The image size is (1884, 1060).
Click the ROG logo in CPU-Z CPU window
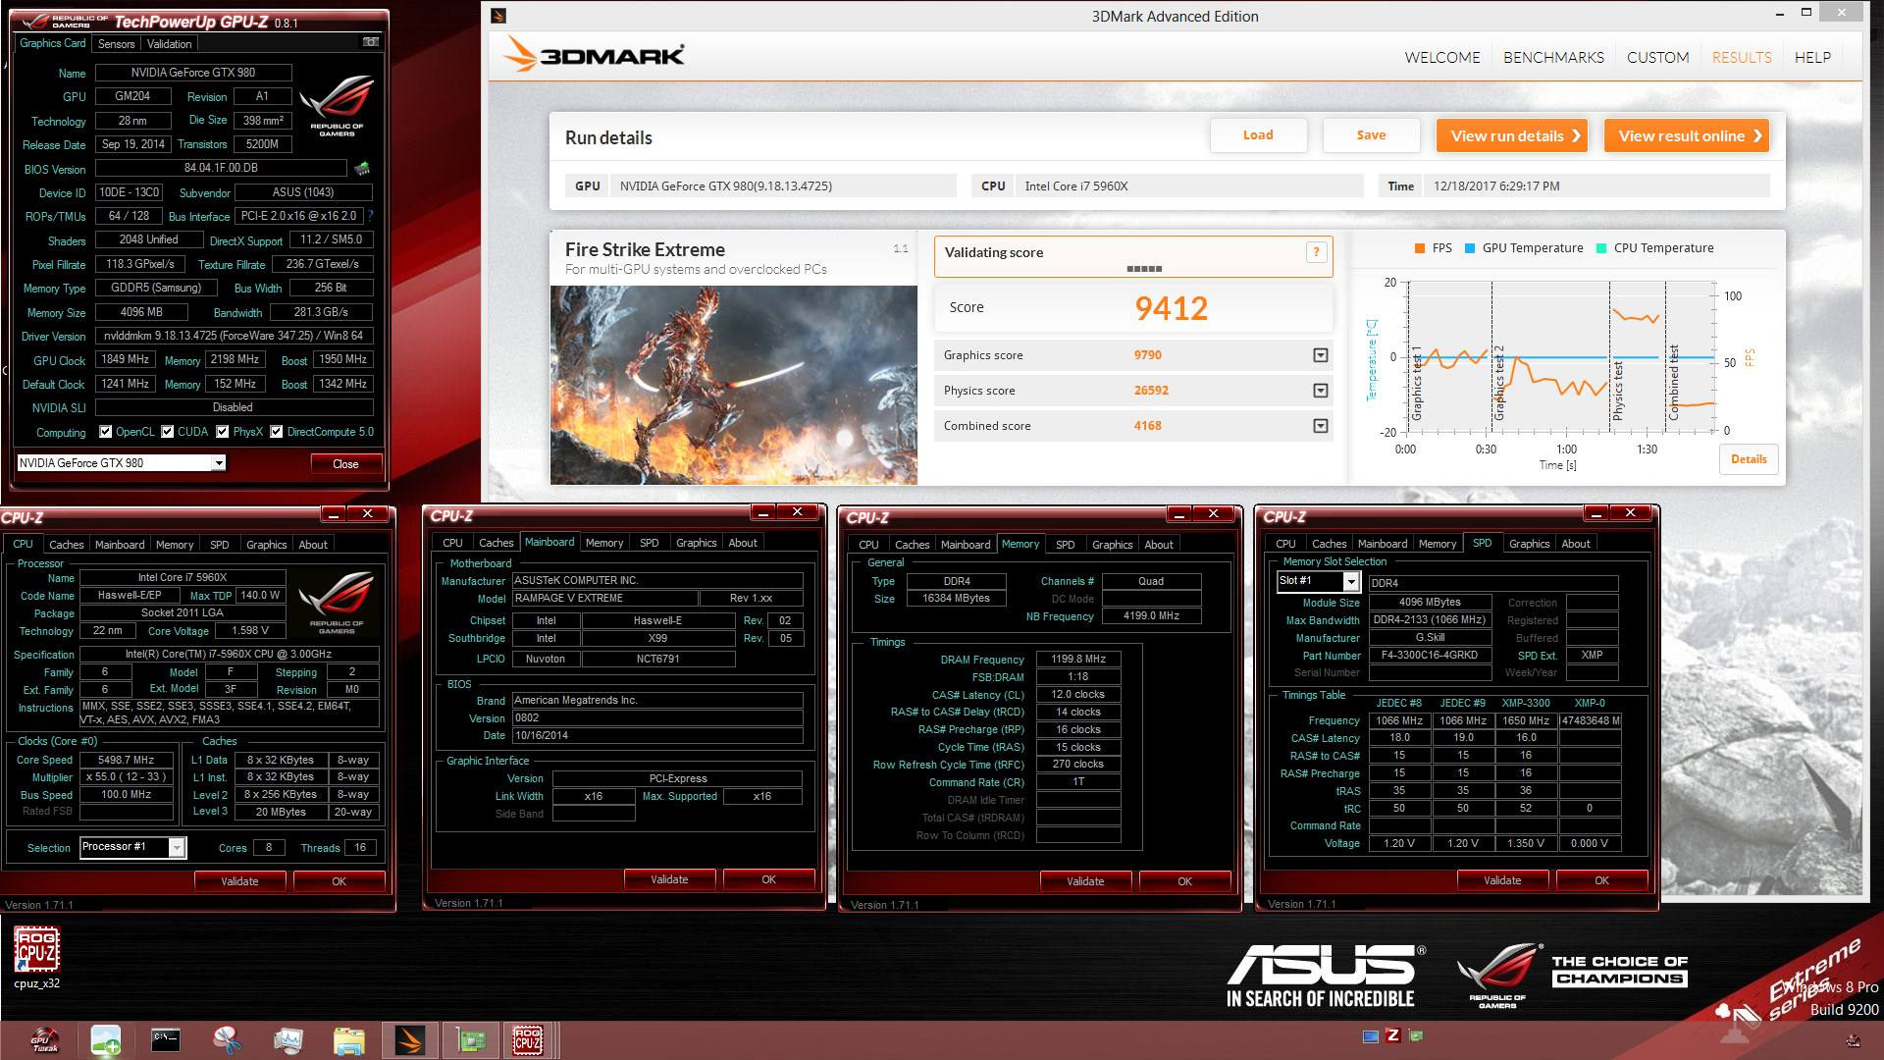pyautogui.click(x=337, y=601)
